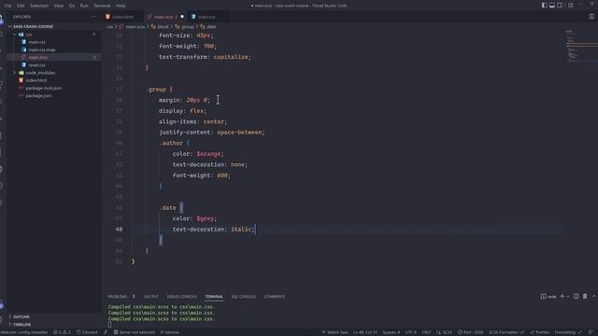The height and width of the screenshot is (336, 598).
Task: Expand the Timeline section
Action: [x=21, y=325]
